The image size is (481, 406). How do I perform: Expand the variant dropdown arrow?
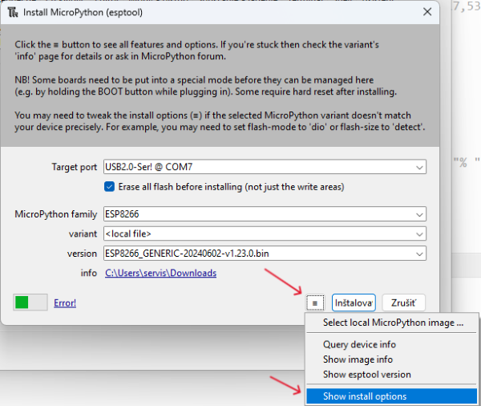tap(419, 234)
